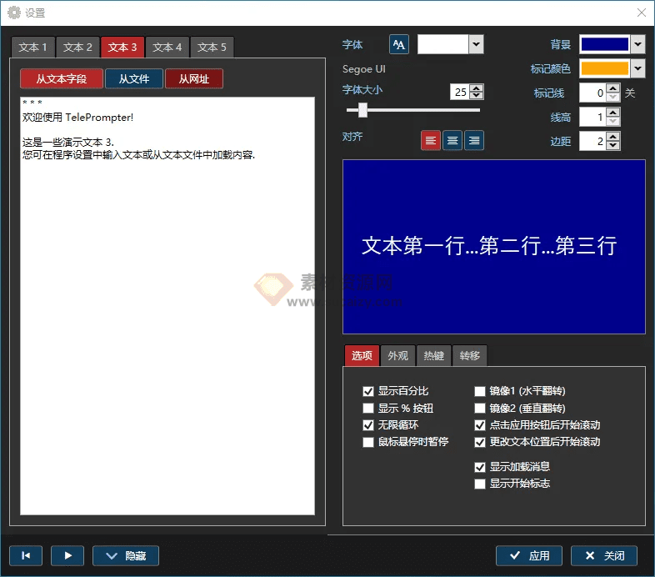The image size is (655, 577).
Task: Open the font color dropdown
Action: 476,44
